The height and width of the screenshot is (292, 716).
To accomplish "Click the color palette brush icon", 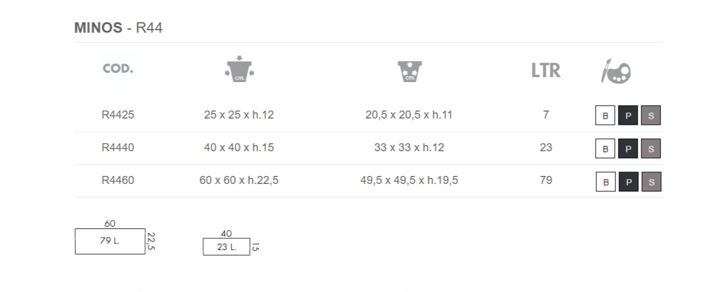I will pos(616,71).
